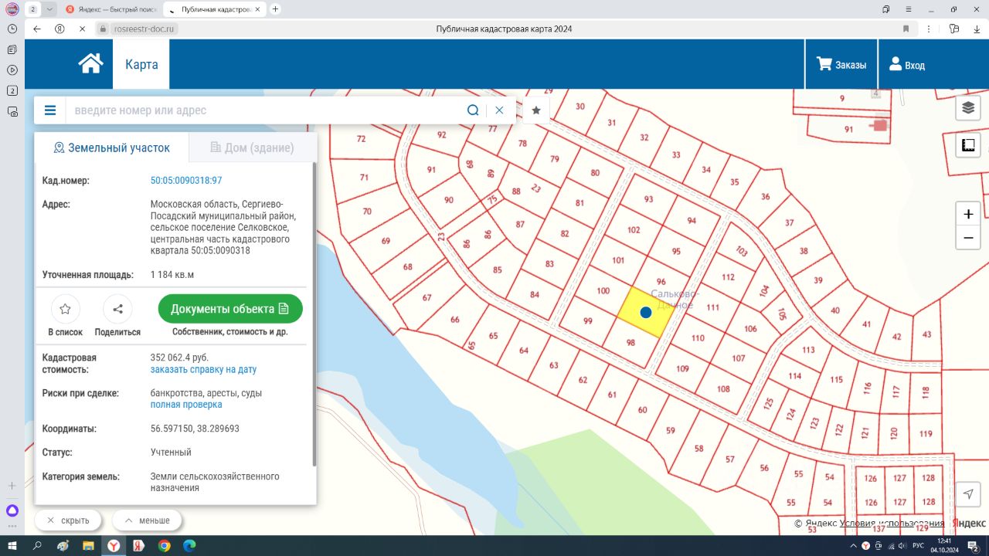Zoom out the map with minus button
This screenshot has width=989, height=556.
pos(968,239)
